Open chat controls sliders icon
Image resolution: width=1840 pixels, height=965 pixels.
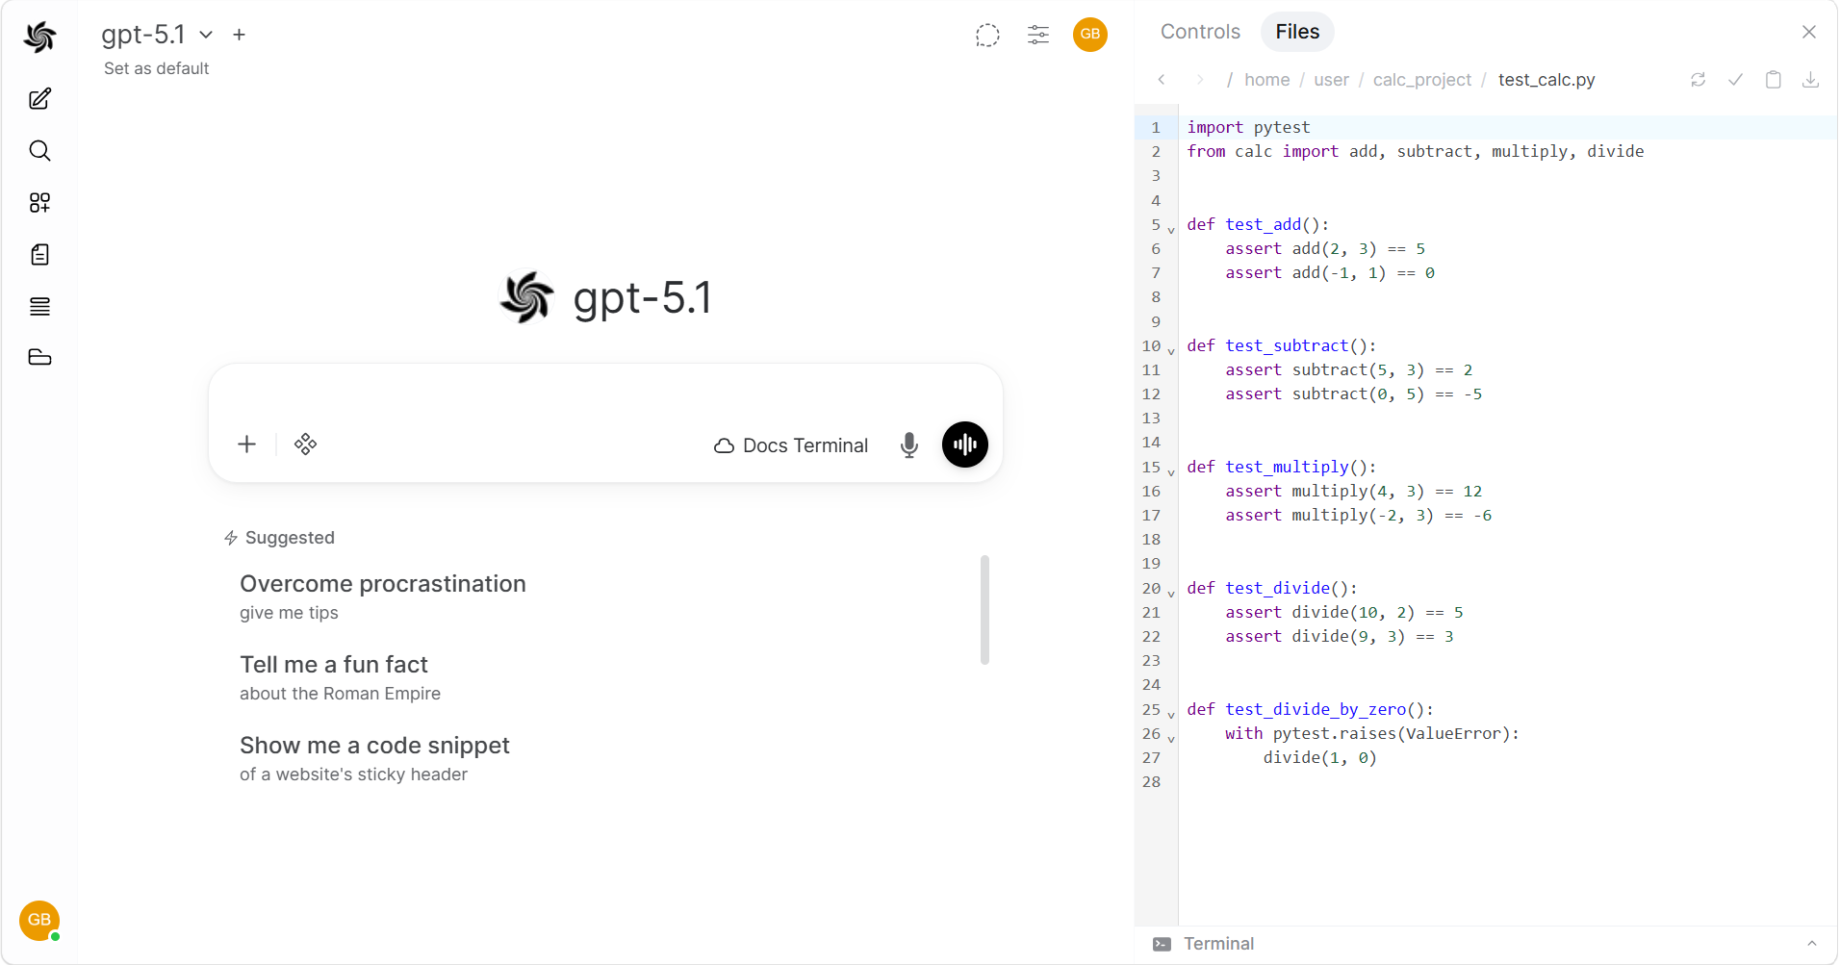pyautogui.click(x=1038, y=35)
